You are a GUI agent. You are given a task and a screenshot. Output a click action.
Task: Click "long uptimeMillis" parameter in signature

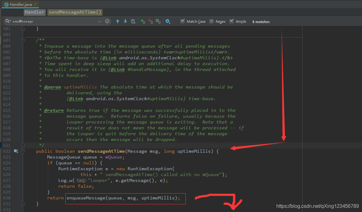pos(187,151)
